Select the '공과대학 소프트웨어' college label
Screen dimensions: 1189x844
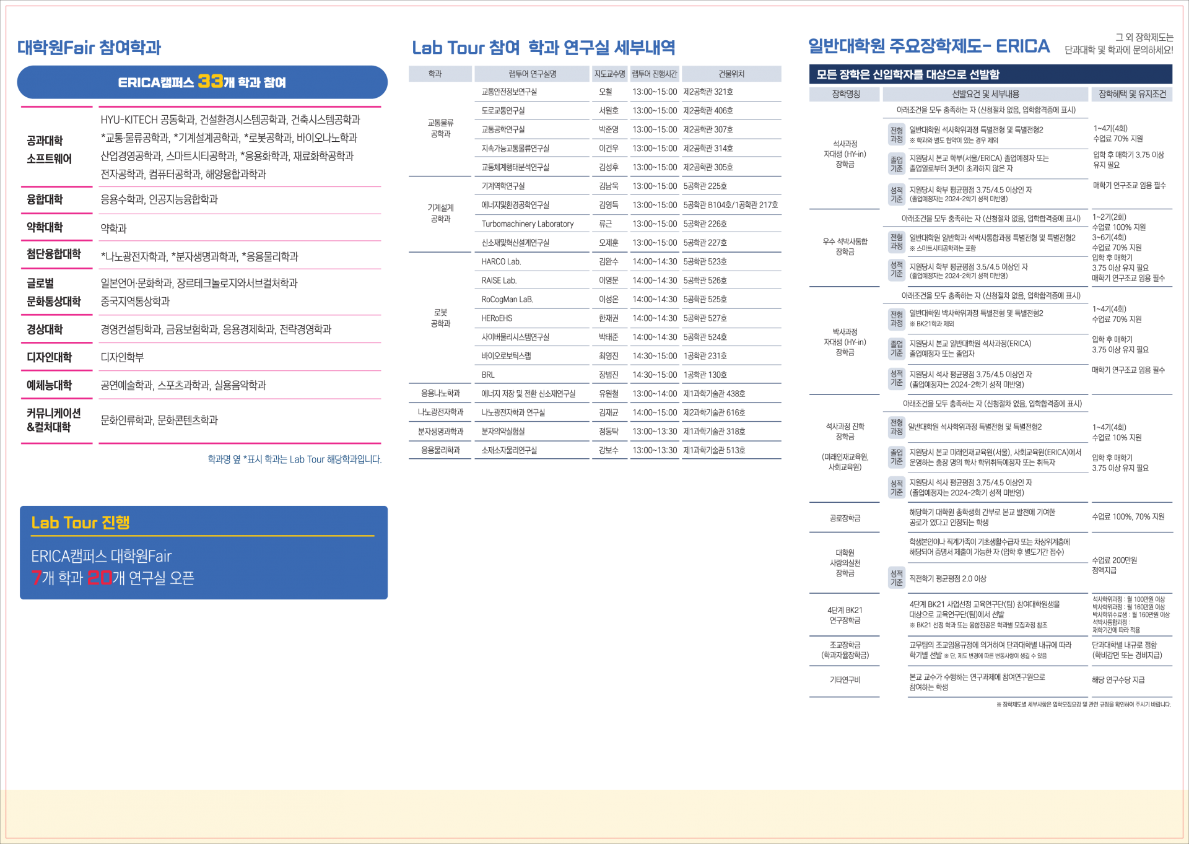pyautogui.click(x=50, y=149)
